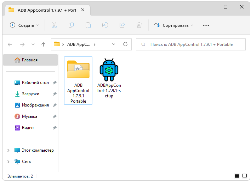Open recent locations chevron beside the forward arrow
This screenshot has width=251, height=182.
coord(33,44)
